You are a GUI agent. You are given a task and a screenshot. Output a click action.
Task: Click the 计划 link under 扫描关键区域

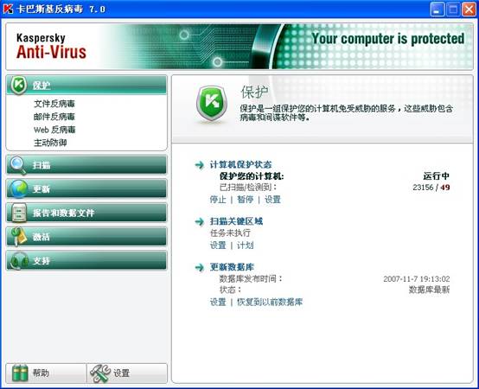pyautogui.click(x=246, y=246)
